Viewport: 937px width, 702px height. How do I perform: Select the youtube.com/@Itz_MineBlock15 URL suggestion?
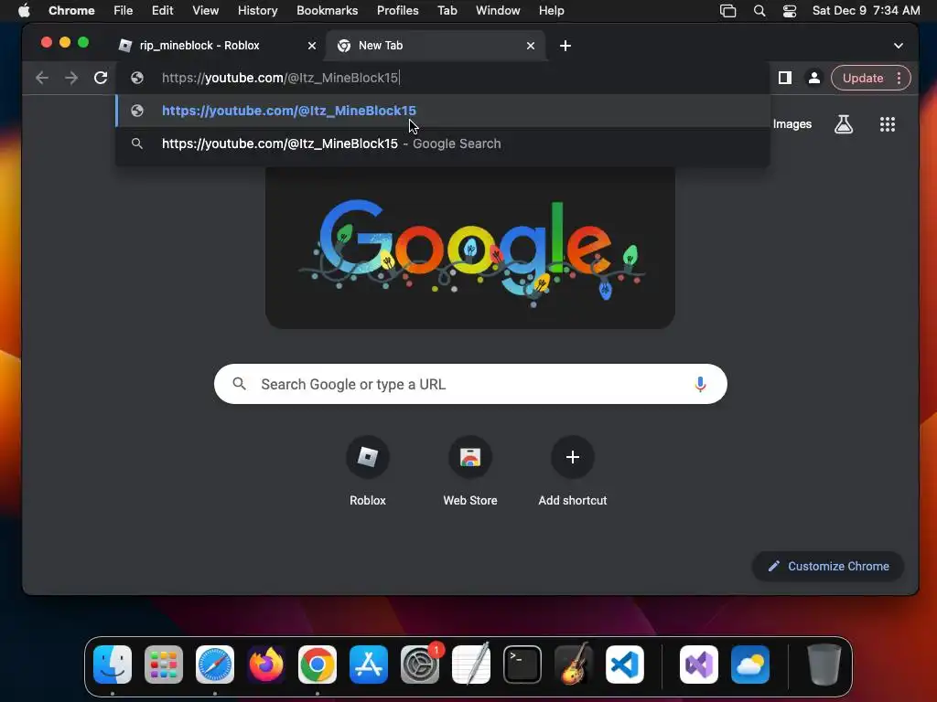[x=442, y=111]
